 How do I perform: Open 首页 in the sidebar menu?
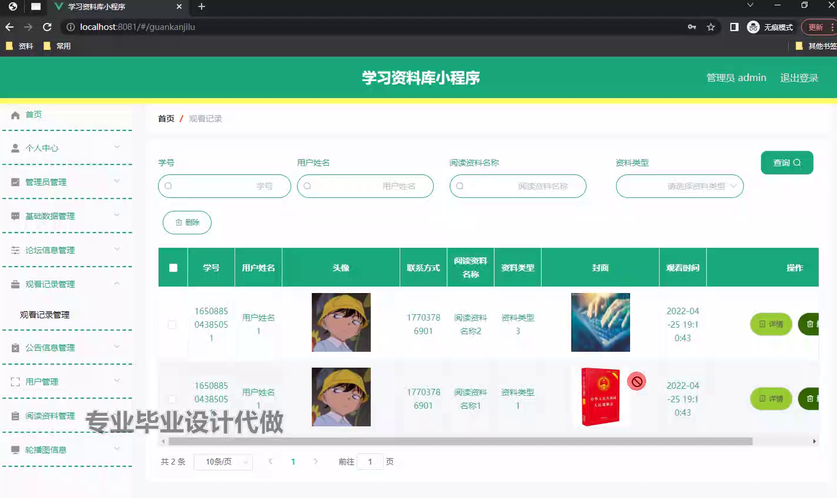coord(34,115)
